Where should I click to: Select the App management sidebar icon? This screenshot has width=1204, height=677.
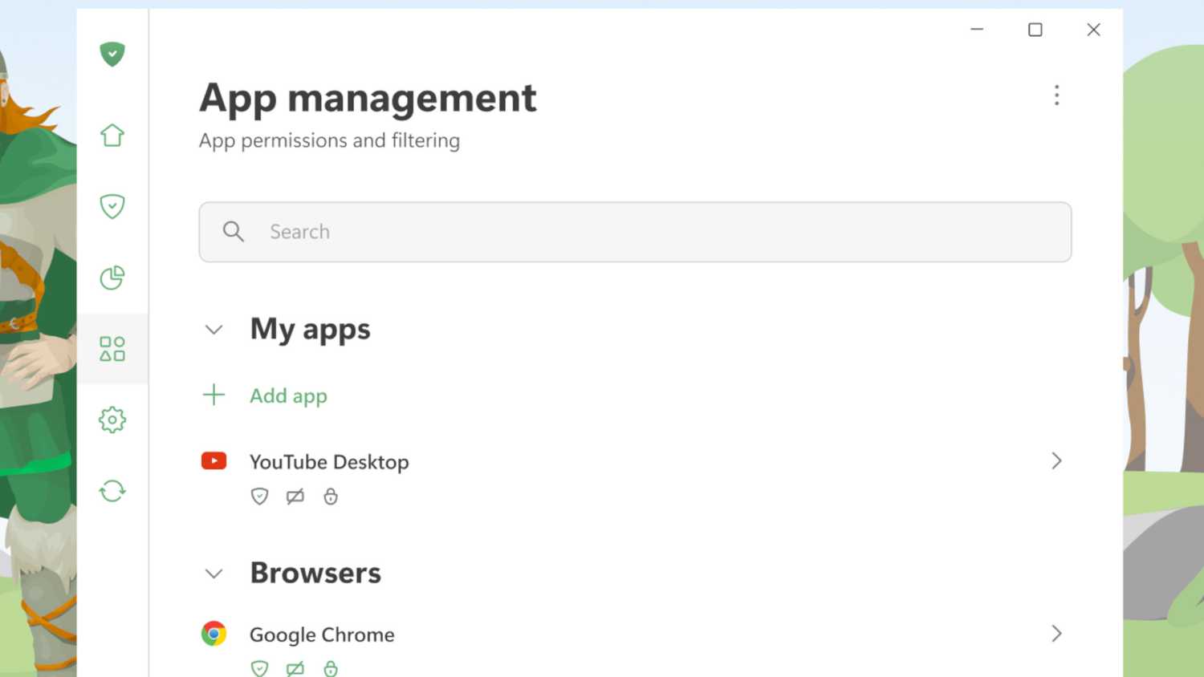[x=112, y=347]
